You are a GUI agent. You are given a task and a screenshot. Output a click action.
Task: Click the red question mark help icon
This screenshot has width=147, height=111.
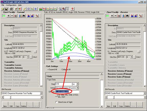[72, 9]
